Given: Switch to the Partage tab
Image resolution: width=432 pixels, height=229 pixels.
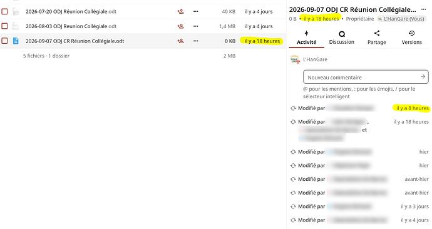Looking at the screenshot, I should tap(377, 38).
